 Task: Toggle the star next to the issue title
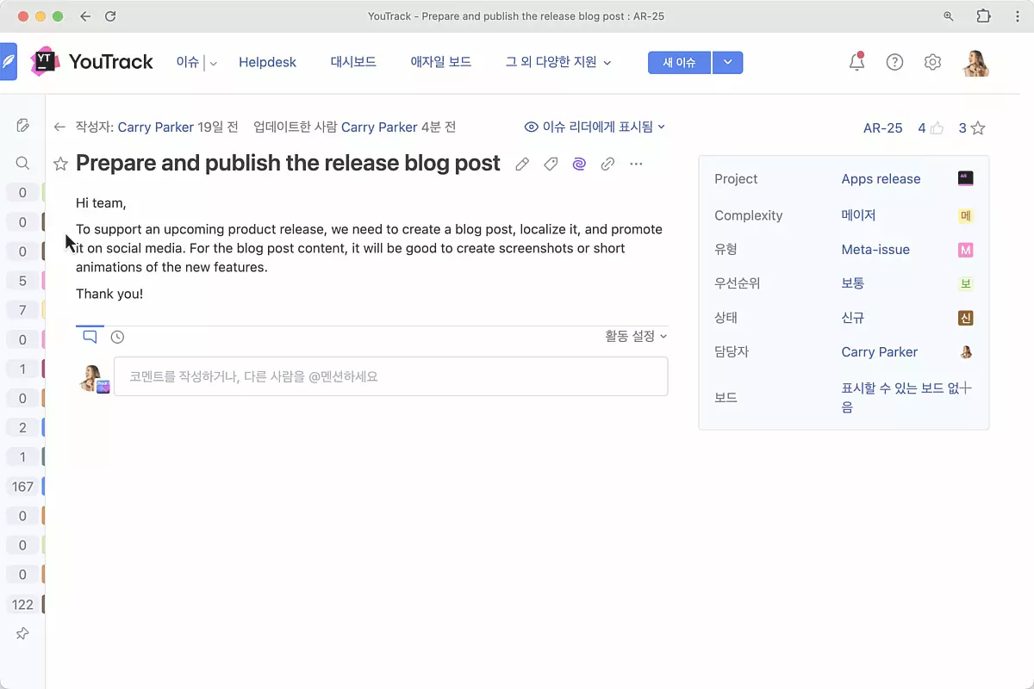click(x=60, y=164)
